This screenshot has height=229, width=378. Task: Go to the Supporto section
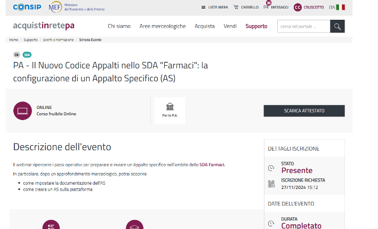tap(256, 26)
